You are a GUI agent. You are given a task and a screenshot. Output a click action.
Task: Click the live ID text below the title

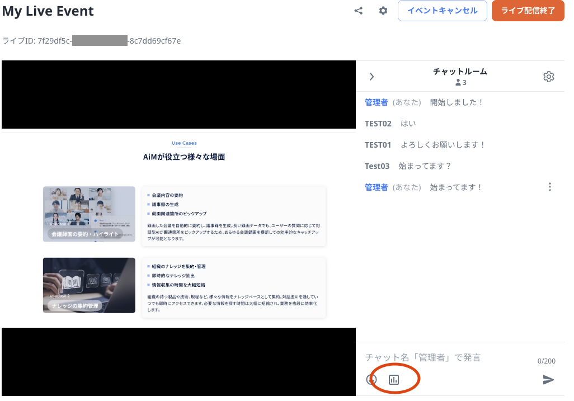point(92,40)
